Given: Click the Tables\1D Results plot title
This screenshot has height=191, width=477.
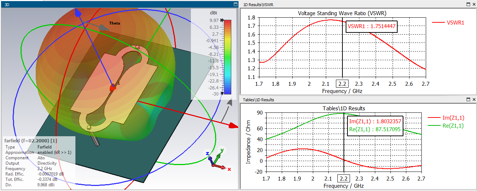Looking at the screenshot, I should (343, 108).
